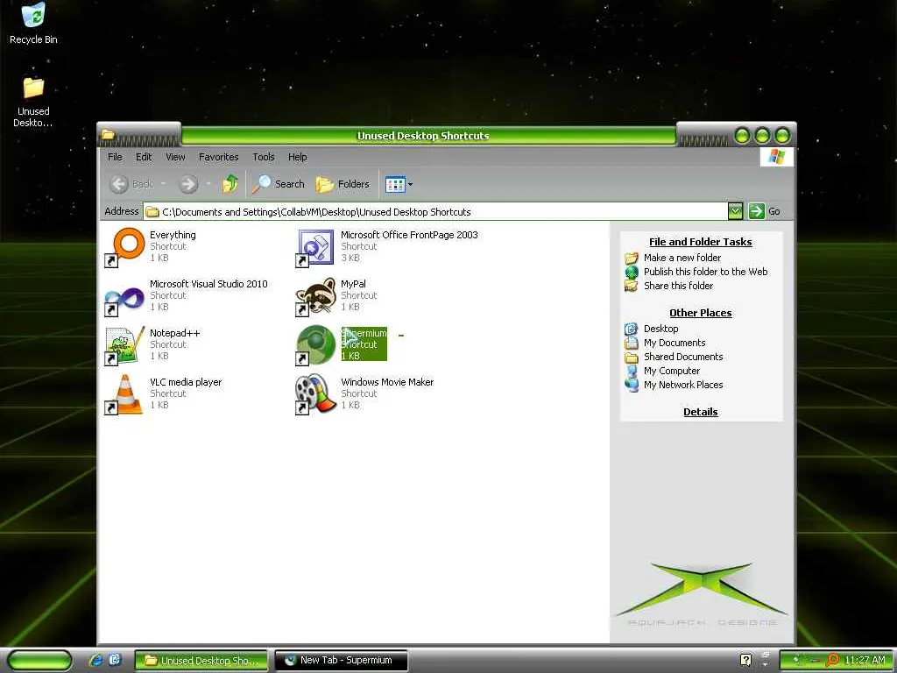Collapse the Other Places section
Image resolution: width=897 pixels, height=673 pixels.
pos(700,313)
